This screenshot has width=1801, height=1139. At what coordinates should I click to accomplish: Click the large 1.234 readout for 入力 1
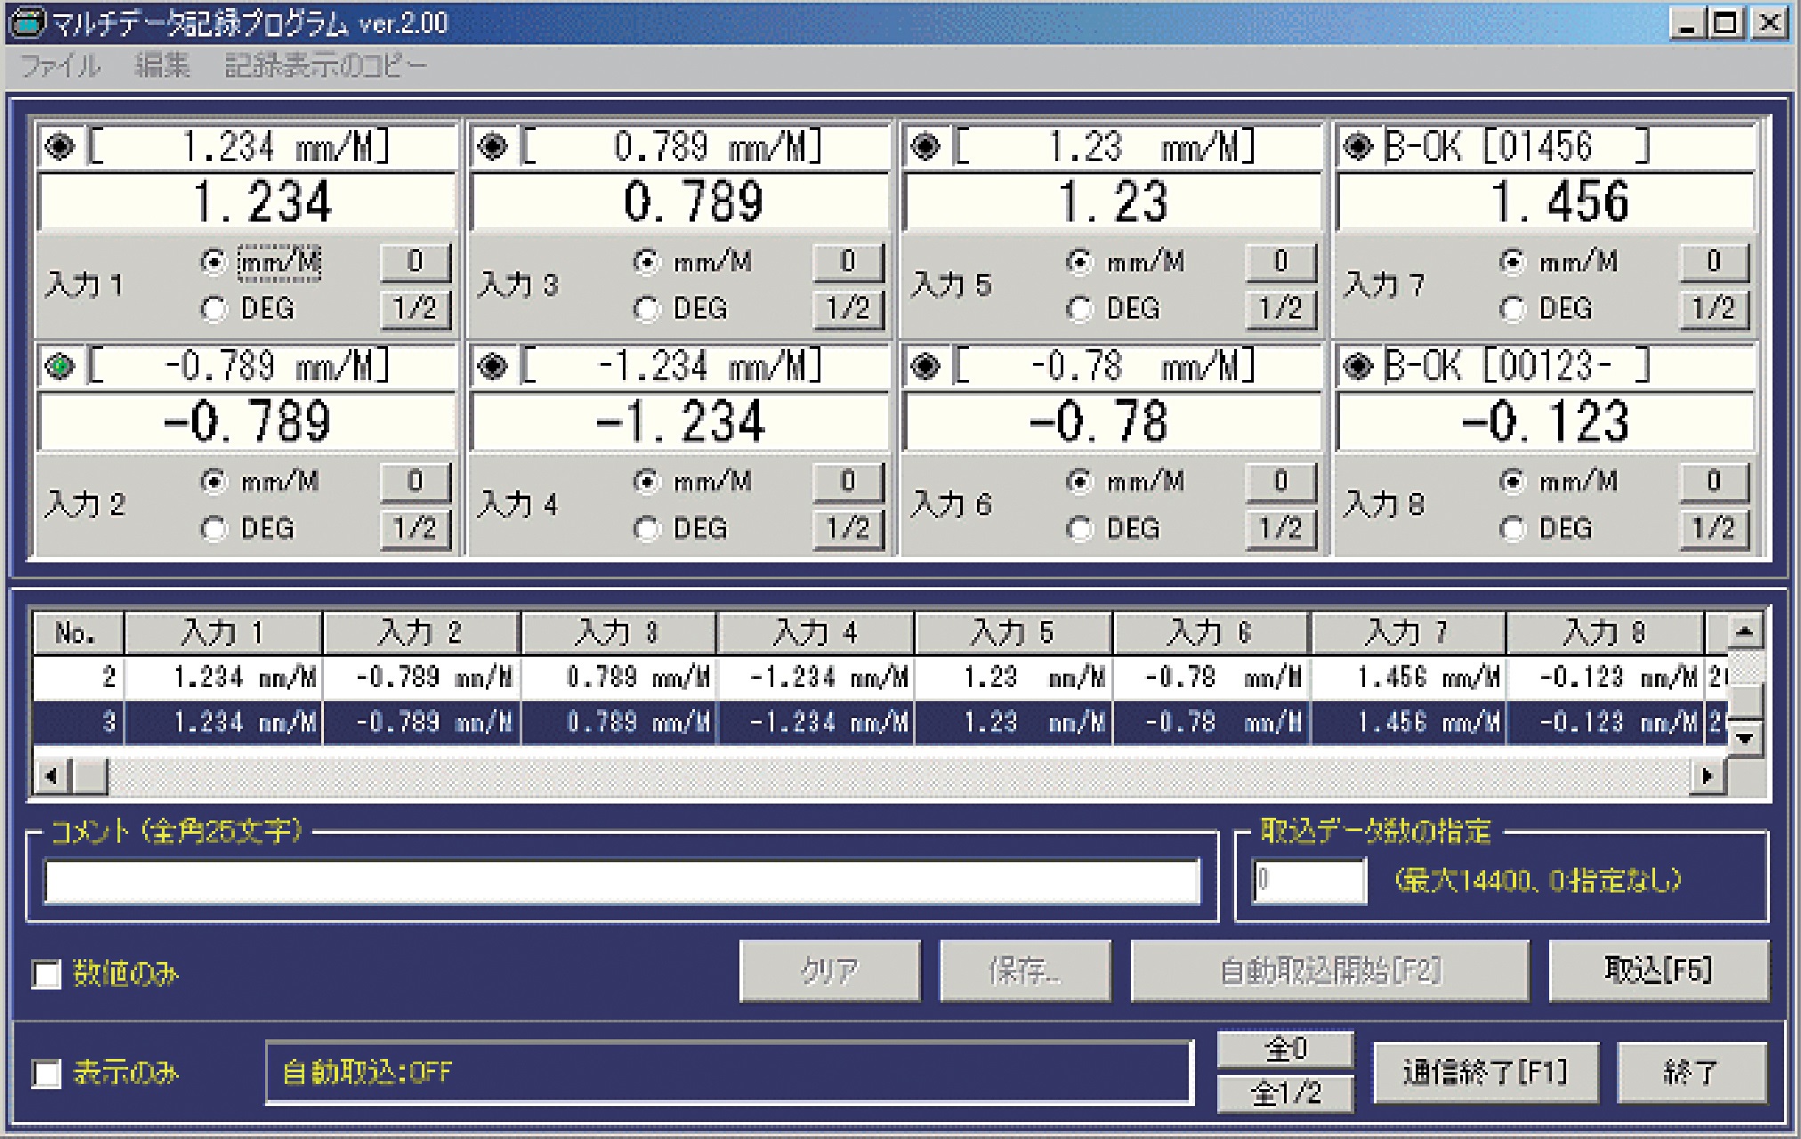tap(246, 202)
